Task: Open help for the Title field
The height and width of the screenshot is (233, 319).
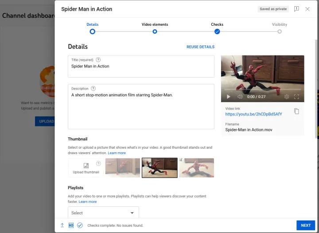Action: point(98,60)
